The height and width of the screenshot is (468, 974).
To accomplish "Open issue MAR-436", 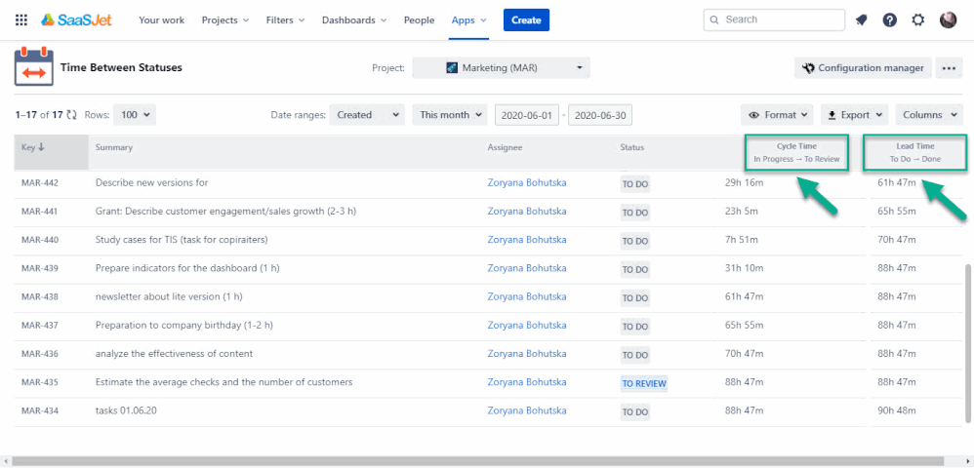I will click(40, 354).
